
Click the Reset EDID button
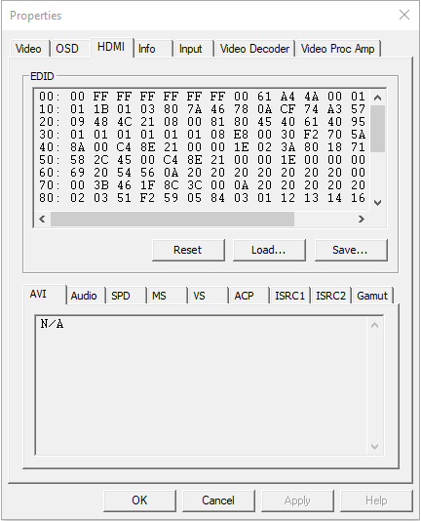188,250
